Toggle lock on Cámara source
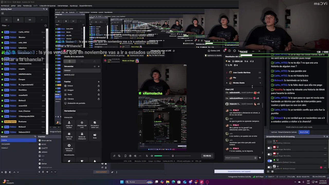Viewport: 329px width, 185px height. click(99, 99)
